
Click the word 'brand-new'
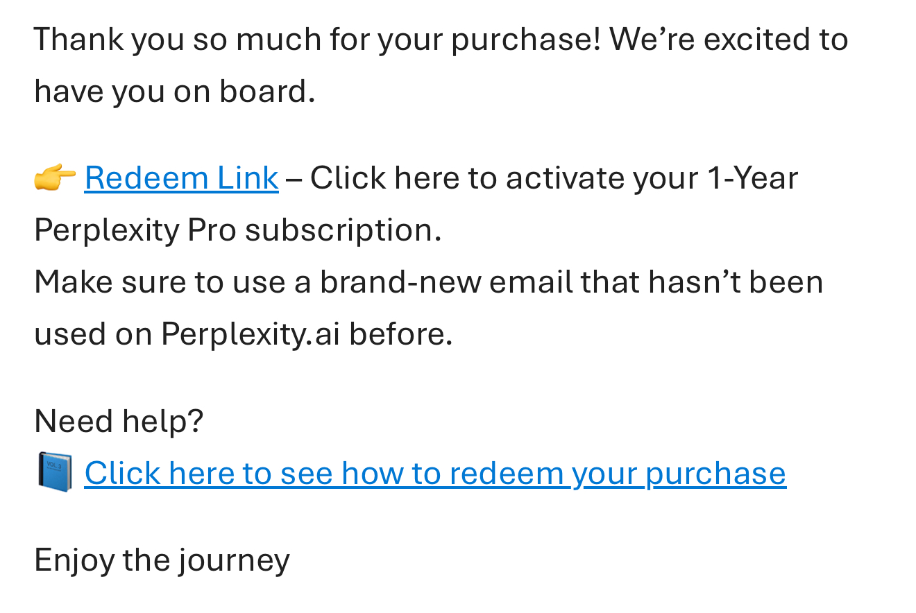(x=400, y=282)
